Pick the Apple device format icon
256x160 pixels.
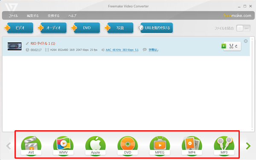click(95, 146)
